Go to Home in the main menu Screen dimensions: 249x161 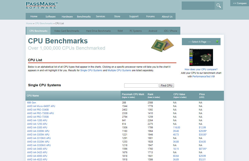coord(34,17)
